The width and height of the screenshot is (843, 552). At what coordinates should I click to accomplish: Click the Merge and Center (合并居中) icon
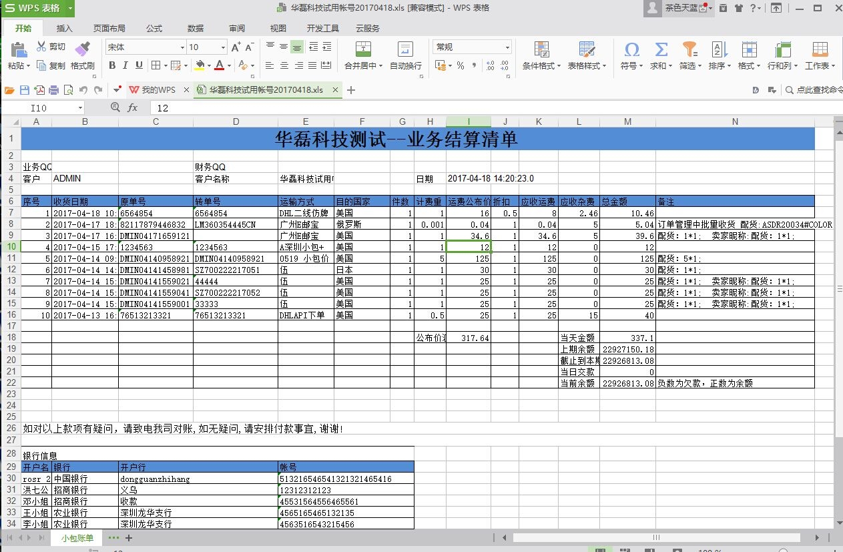(363, 49)
